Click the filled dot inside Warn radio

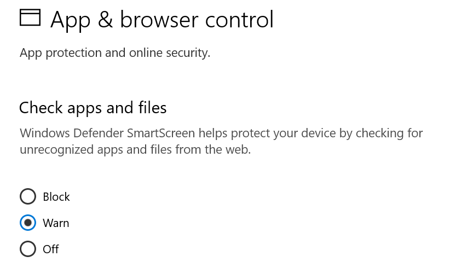pyautogui.click(x=28, y=223)
